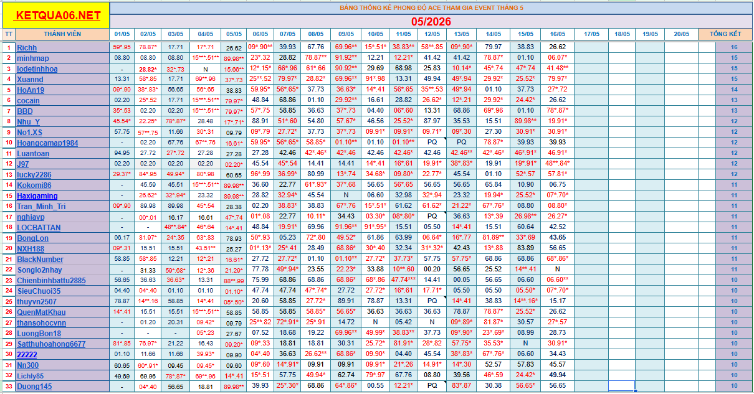The image size is (754, 394).
Task: Select the 05/2026 month title cell
Action: (431, 21)
